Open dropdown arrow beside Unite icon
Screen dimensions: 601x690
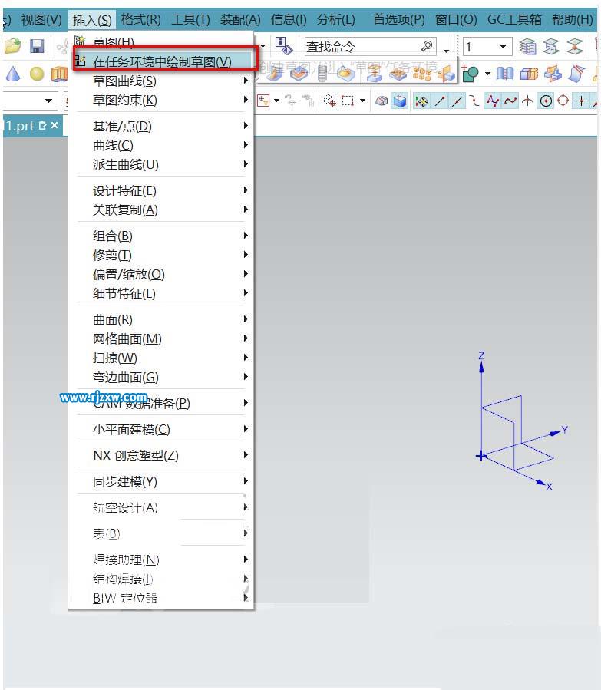pos(487,74)
